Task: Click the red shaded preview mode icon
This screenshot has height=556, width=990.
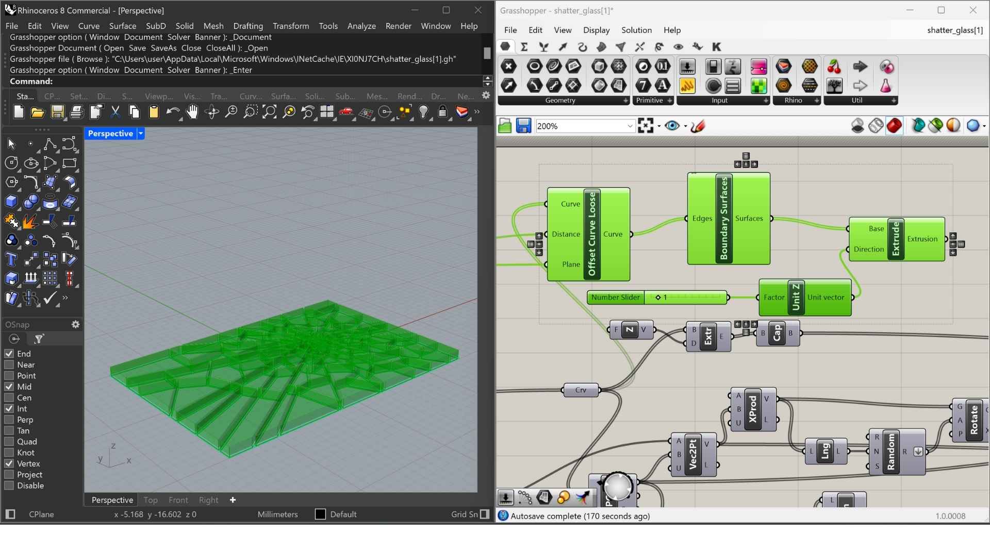Action: (x=895, y=126)
